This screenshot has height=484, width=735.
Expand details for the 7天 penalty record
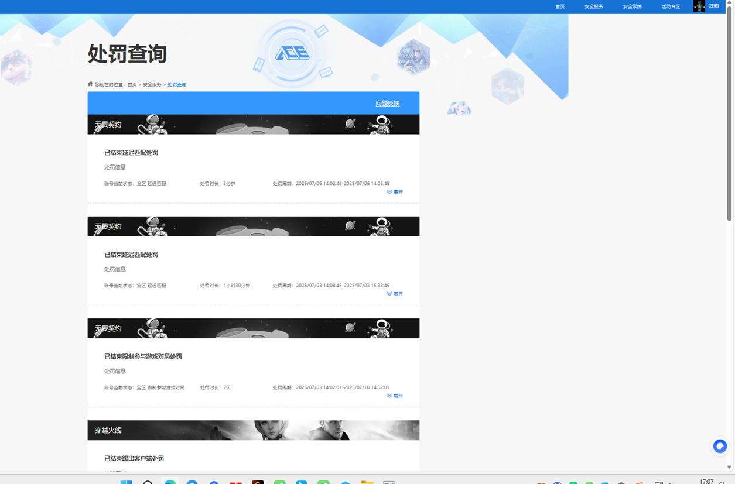tap(395, 396)
